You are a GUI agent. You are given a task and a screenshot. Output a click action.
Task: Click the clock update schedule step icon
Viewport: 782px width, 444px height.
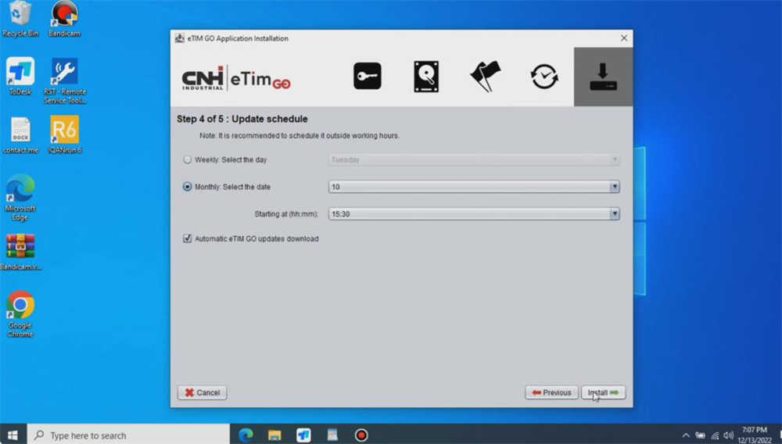[543, 77]
